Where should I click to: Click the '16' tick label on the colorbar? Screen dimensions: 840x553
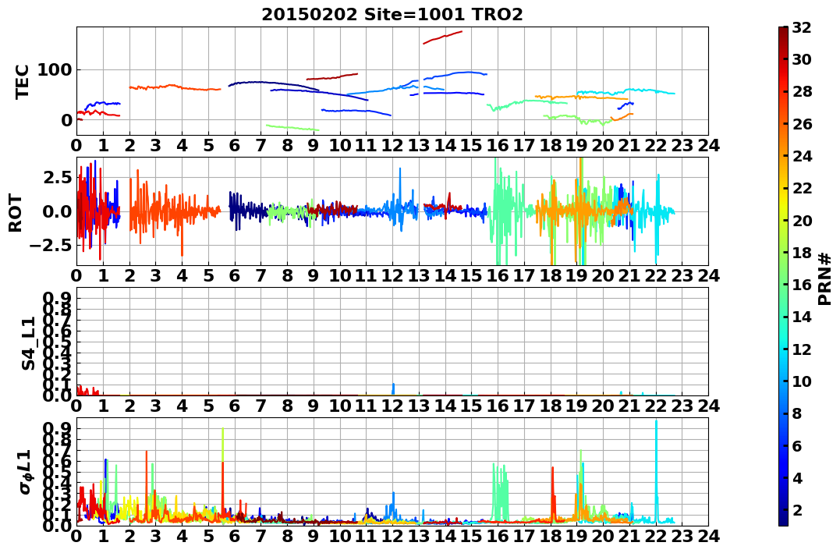(x=802, y=285)
